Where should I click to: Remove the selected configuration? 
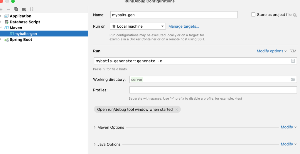tap(9, 9)
